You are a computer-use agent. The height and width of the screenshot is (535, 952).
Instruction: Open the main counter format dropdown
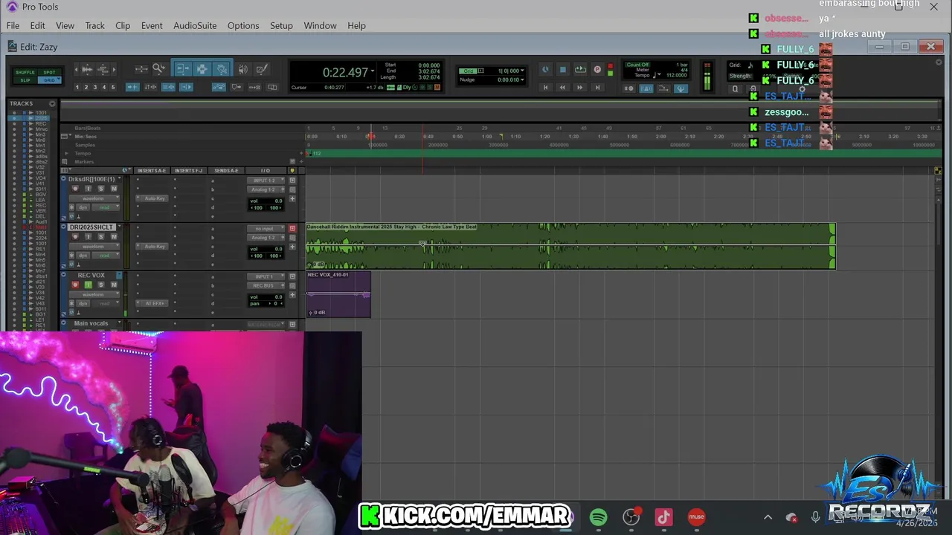tap(373, 71)
